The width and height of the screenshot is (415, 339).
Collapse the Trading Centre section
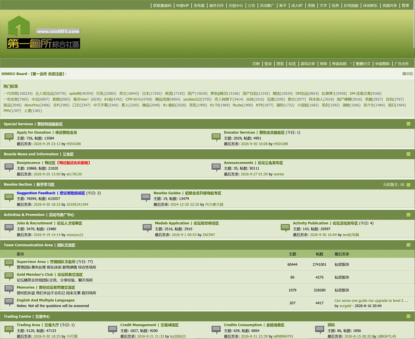coord(408,316)
